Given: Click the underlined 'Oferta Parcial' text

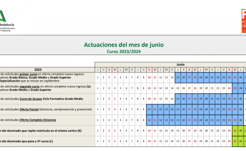Looking at the screenshot, I should pyautogui.click(x=29, y=109).
